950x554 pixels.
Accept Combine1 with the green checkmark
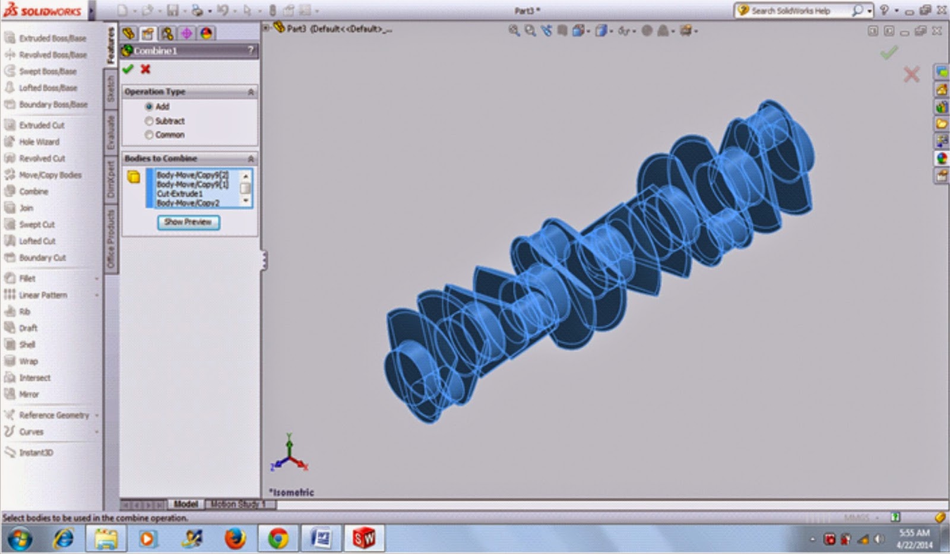(x=128, y=69)
